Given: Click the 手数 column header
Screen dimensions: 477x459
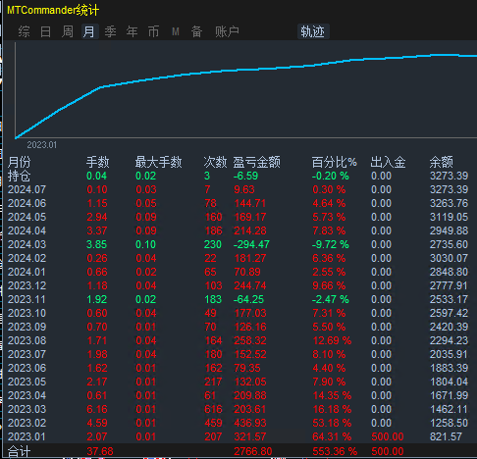Looking at the screenshot, I should 98,162.
